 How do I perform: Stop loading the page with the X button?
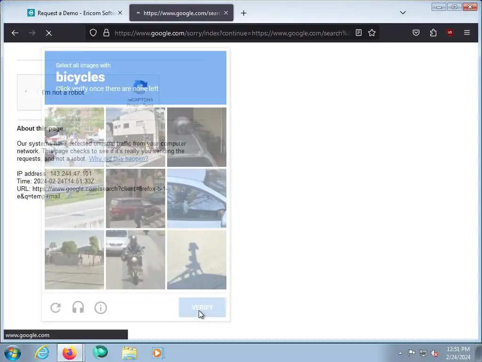coord(48,33)
